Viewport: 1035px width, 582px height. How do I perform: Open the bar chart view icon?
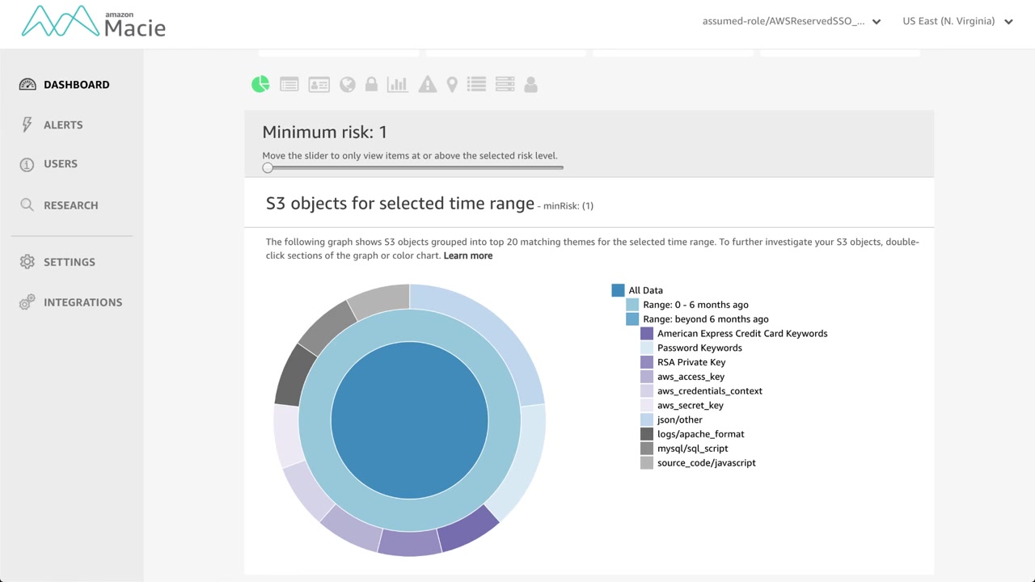click(398, 84)
